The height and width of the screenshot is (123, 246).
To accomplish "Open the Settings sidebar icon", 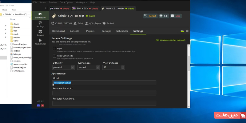I will (x=40, y=24).
